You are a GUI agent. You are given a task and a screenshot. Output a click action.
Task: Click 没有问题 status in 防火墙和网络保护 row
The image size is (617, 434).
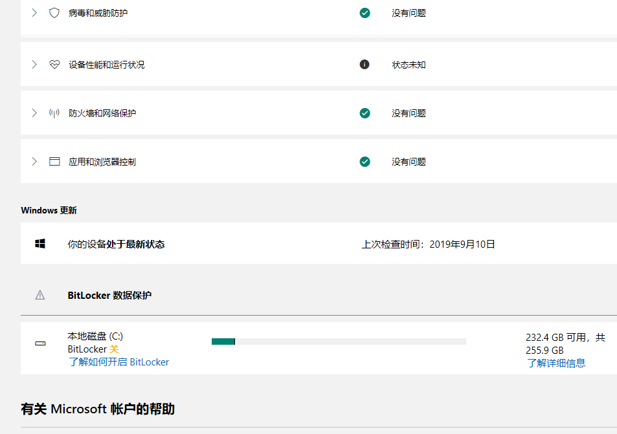click(409, 113)
